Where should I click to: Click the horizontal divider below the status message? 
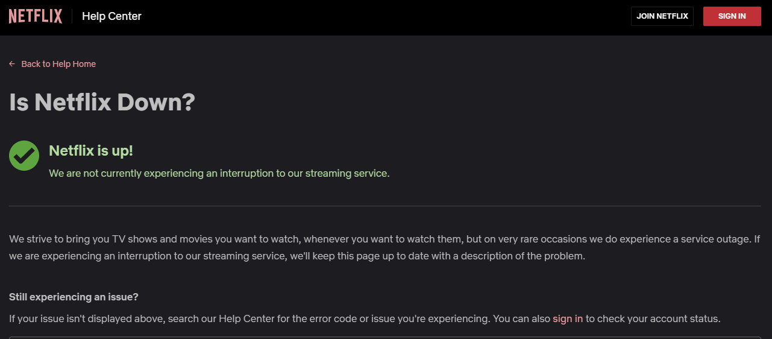click(x=384, y=206)
